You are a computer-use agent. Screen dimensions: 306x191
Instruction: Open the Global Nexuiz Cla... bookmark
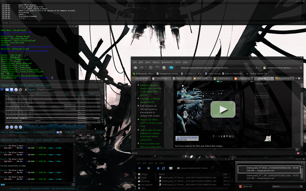(x=257, y=74)
